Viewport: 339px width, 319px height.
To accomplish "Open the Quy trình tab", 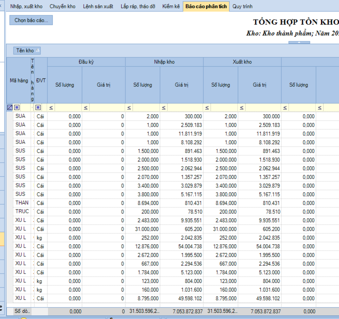I will [242, 6].
